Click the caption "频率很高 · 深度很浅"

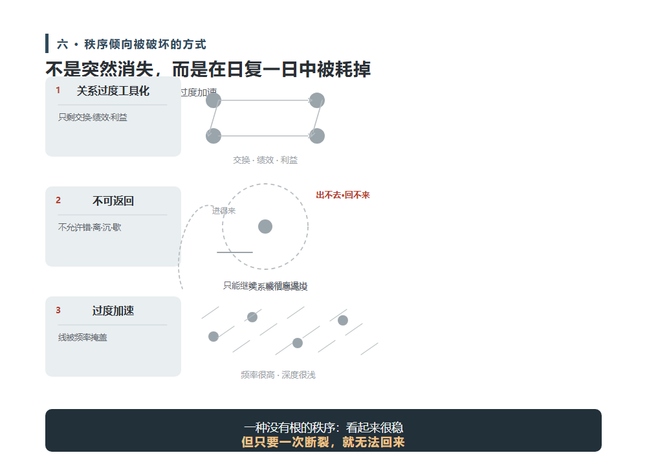tap(278, 375)
